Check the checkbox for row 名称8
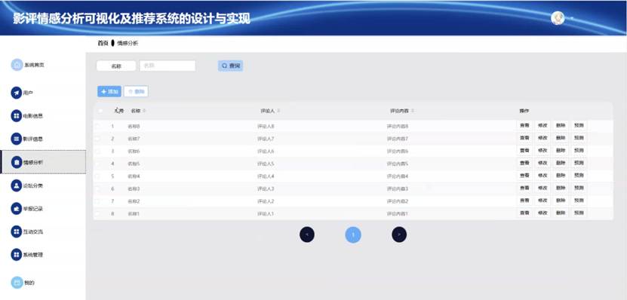 click(98, 126)
